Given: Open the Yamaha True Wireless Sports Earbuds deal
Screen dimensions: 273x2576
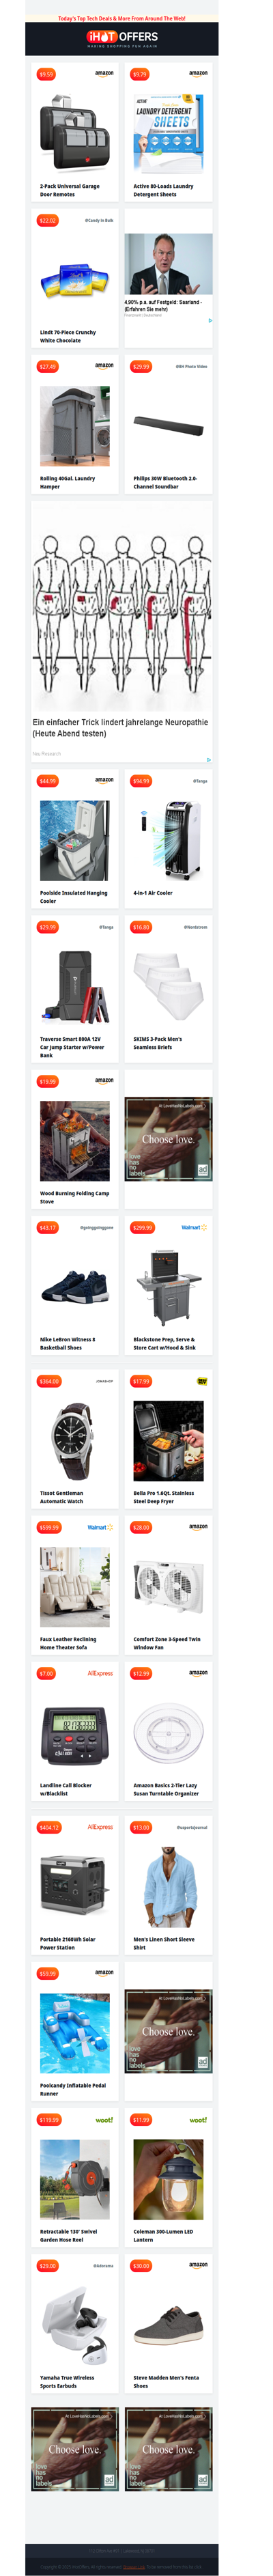Looking at the screenshot, I should pyautogui.click(x=67, y=2382).
